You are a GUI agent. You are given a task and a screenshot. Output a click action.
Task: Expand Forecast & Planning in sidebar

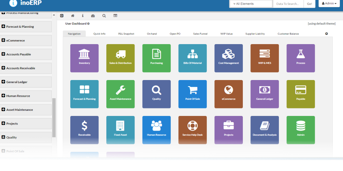26,27
